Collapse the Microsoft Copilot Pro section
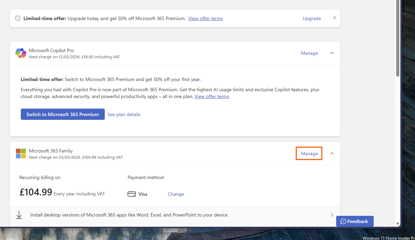Image resolution: width=415 pixels, height=240 pixels. tap(332, 53)
